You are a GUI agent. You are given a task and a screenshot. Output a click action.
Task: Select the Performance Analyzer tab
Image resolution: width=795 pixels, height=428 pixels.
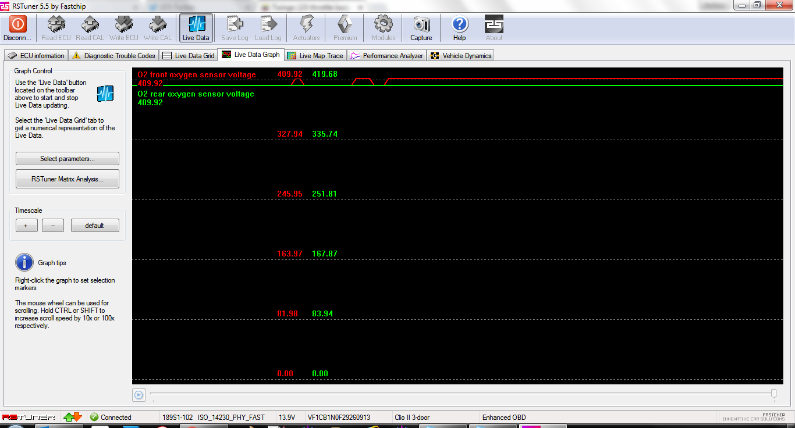pos(387,56)
